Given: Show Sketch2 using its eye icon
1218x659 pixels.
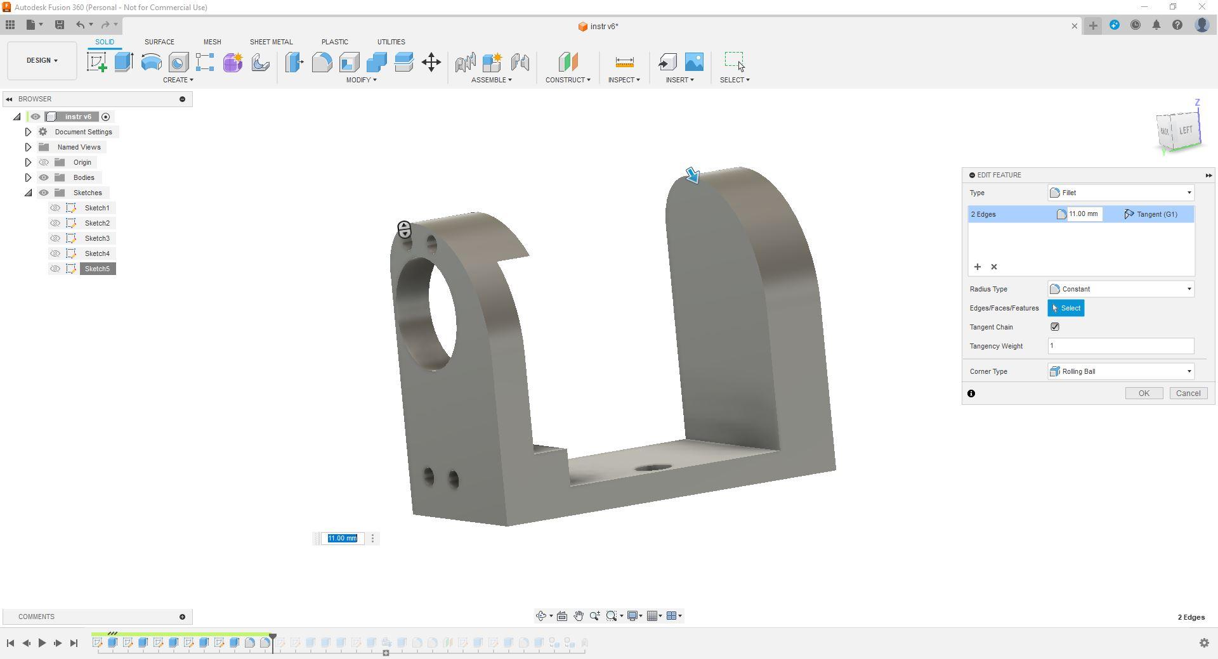Looking at the screenshot, I should (x=55, y=223).
